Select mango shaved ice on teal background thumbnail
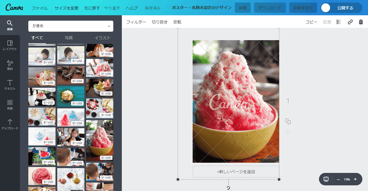 point(71,96)
